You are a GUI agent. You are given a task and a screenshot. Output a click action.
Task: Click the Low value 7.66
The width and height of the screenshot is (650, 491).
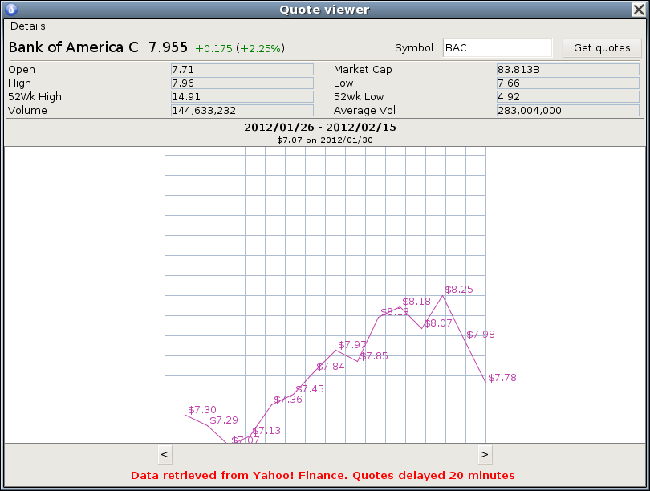[x=568, y=83]
